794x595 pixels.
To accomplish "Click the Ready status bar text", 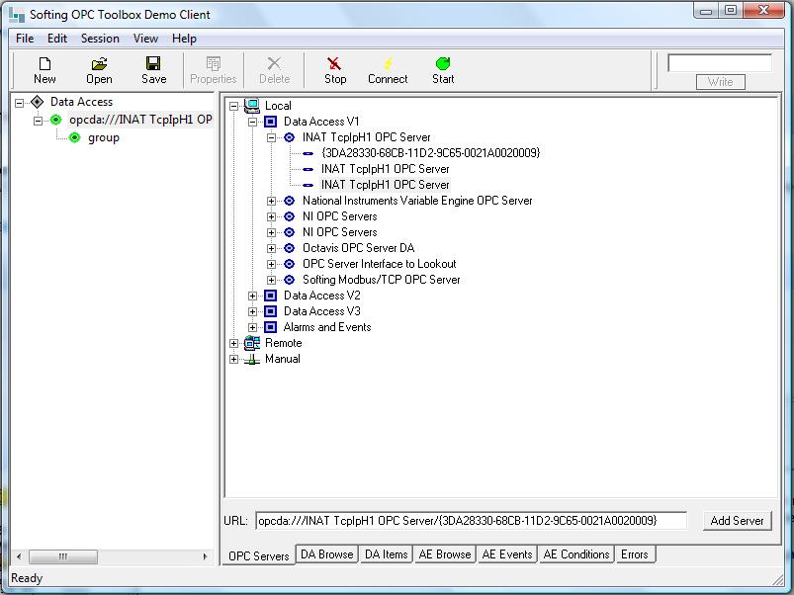I will [27, 578].
